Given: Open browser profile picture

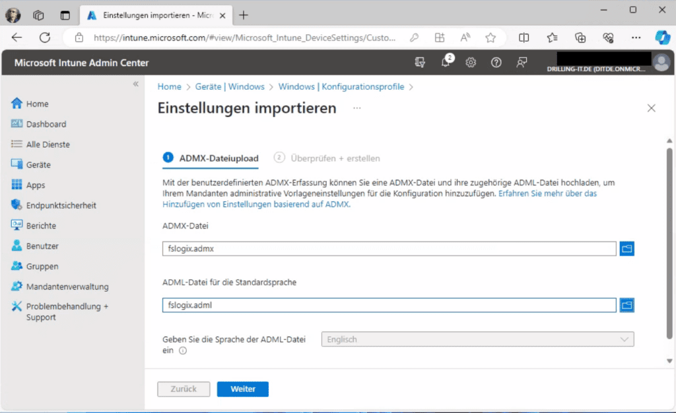Looking at the screenshot, I should [x=13, y=15].
